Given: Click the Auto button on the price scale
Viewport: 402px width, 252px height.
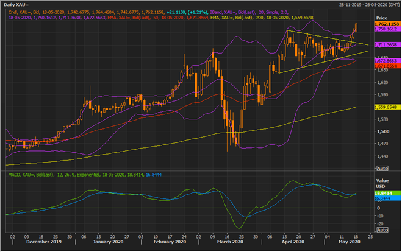Looking at the screenshot, I should (382, 169).
